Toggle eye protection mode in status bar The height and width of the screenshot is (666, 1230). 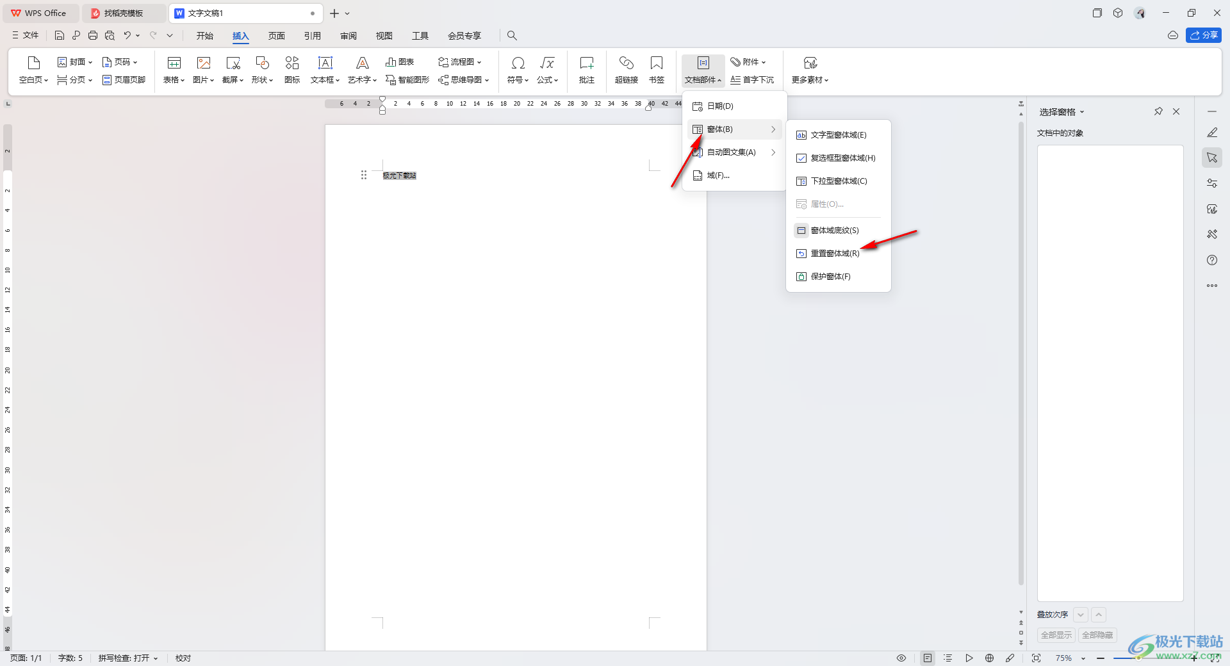coord(901,658)
